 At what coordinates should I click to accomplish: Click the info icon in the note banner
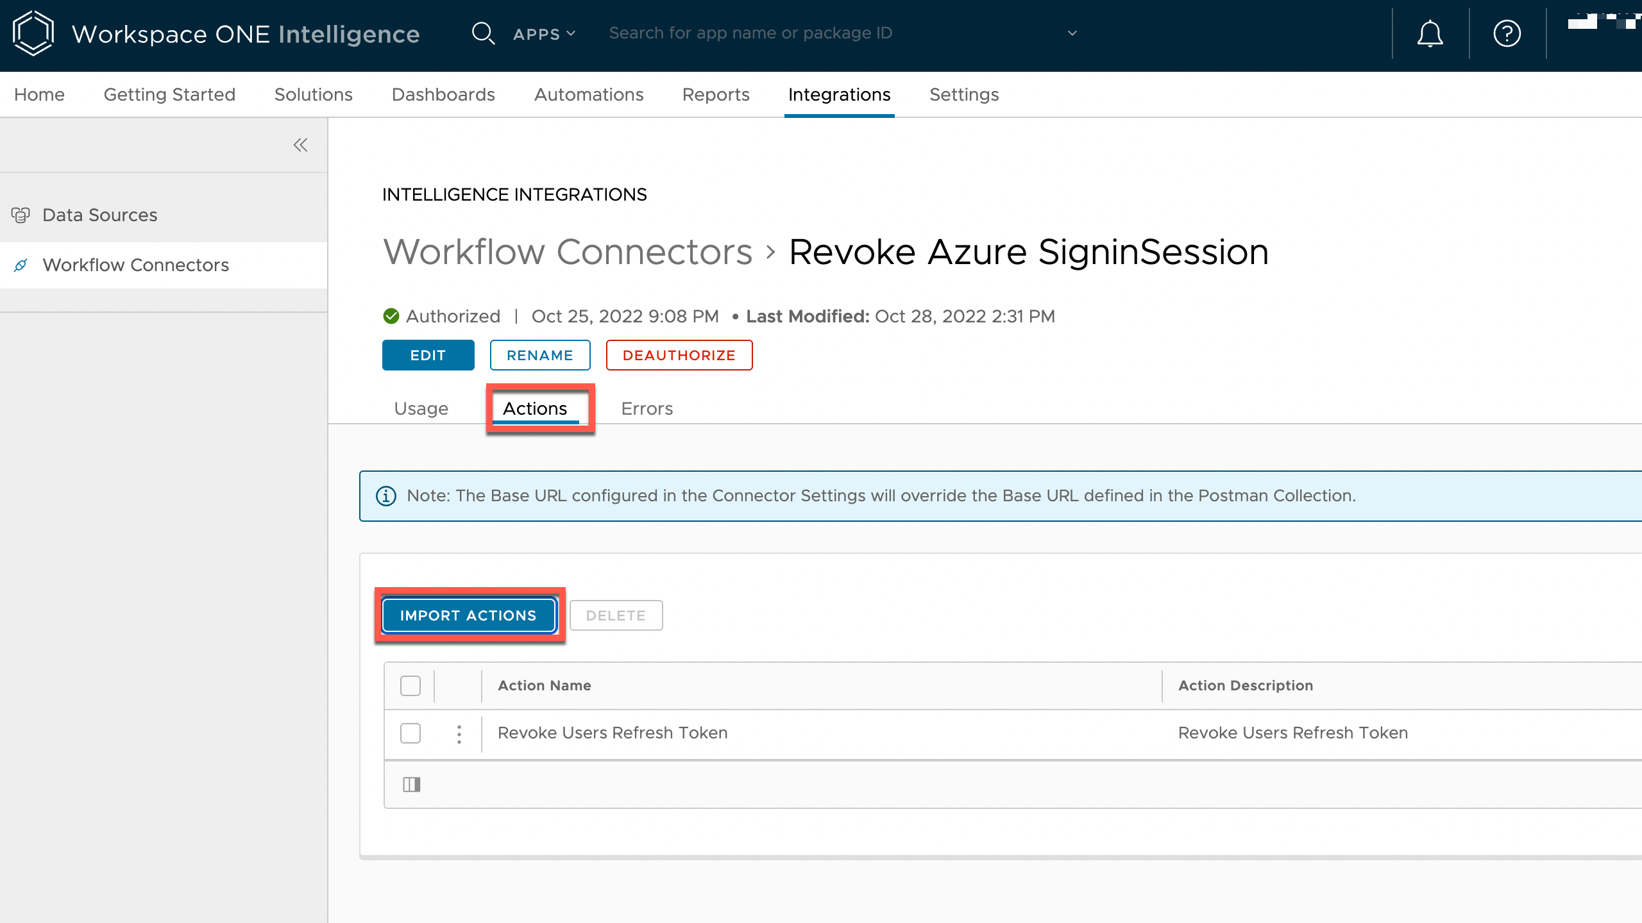tap(386, 496)
